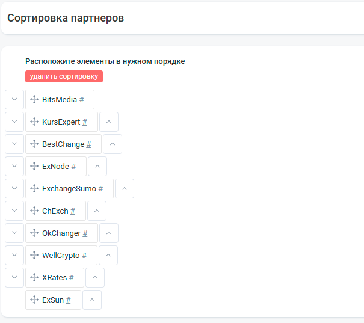Move ExchangeSumo up using its arrow
This screenshot has width=364, height=323.
point(125,189)
